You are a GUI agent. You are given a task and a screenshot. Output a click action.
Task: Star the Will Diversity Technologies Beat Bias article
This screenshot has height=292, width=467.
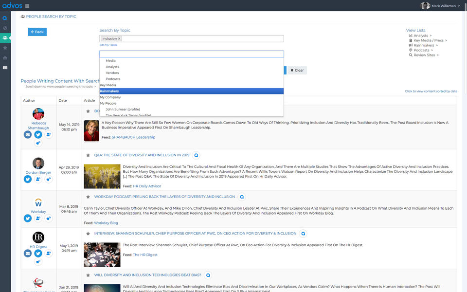point(88,275)
